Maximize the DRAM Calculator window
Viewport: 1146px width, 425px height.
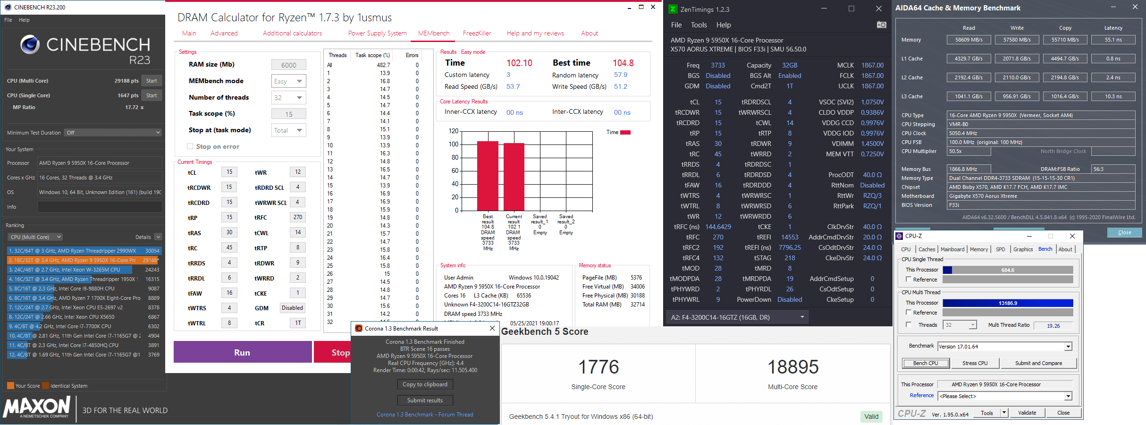click(x=641, y=7)
